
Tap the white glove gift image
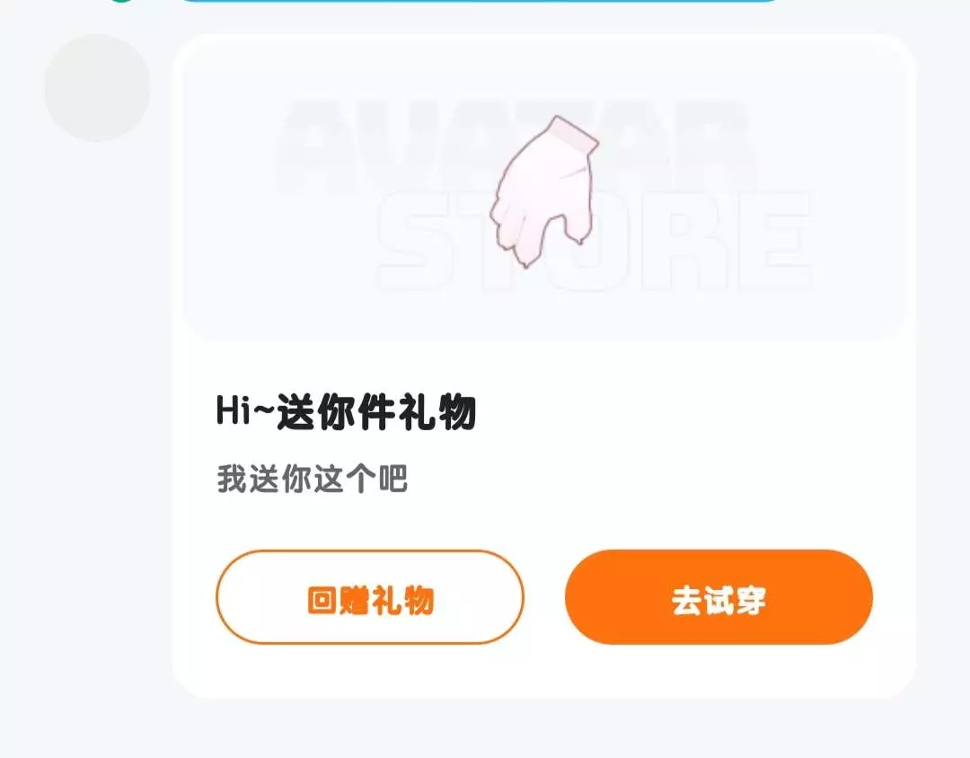point(544,191)
